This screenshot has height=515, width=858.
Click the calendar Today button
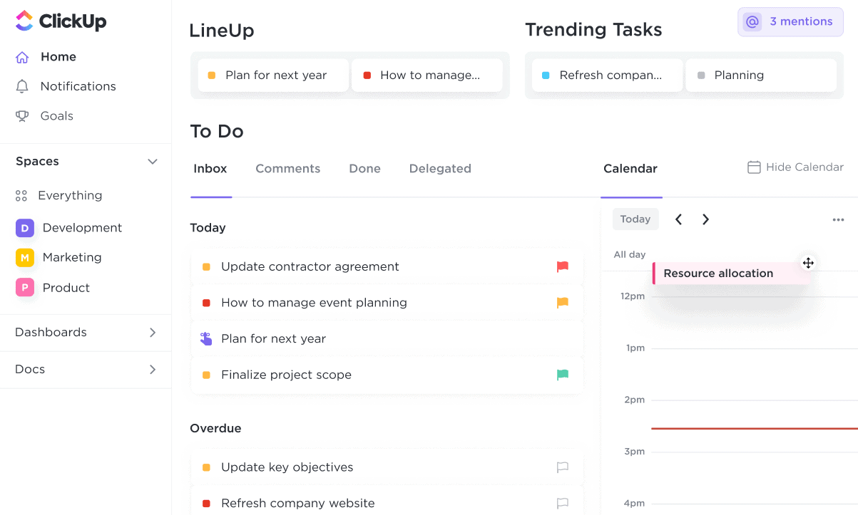click(635, 219)
